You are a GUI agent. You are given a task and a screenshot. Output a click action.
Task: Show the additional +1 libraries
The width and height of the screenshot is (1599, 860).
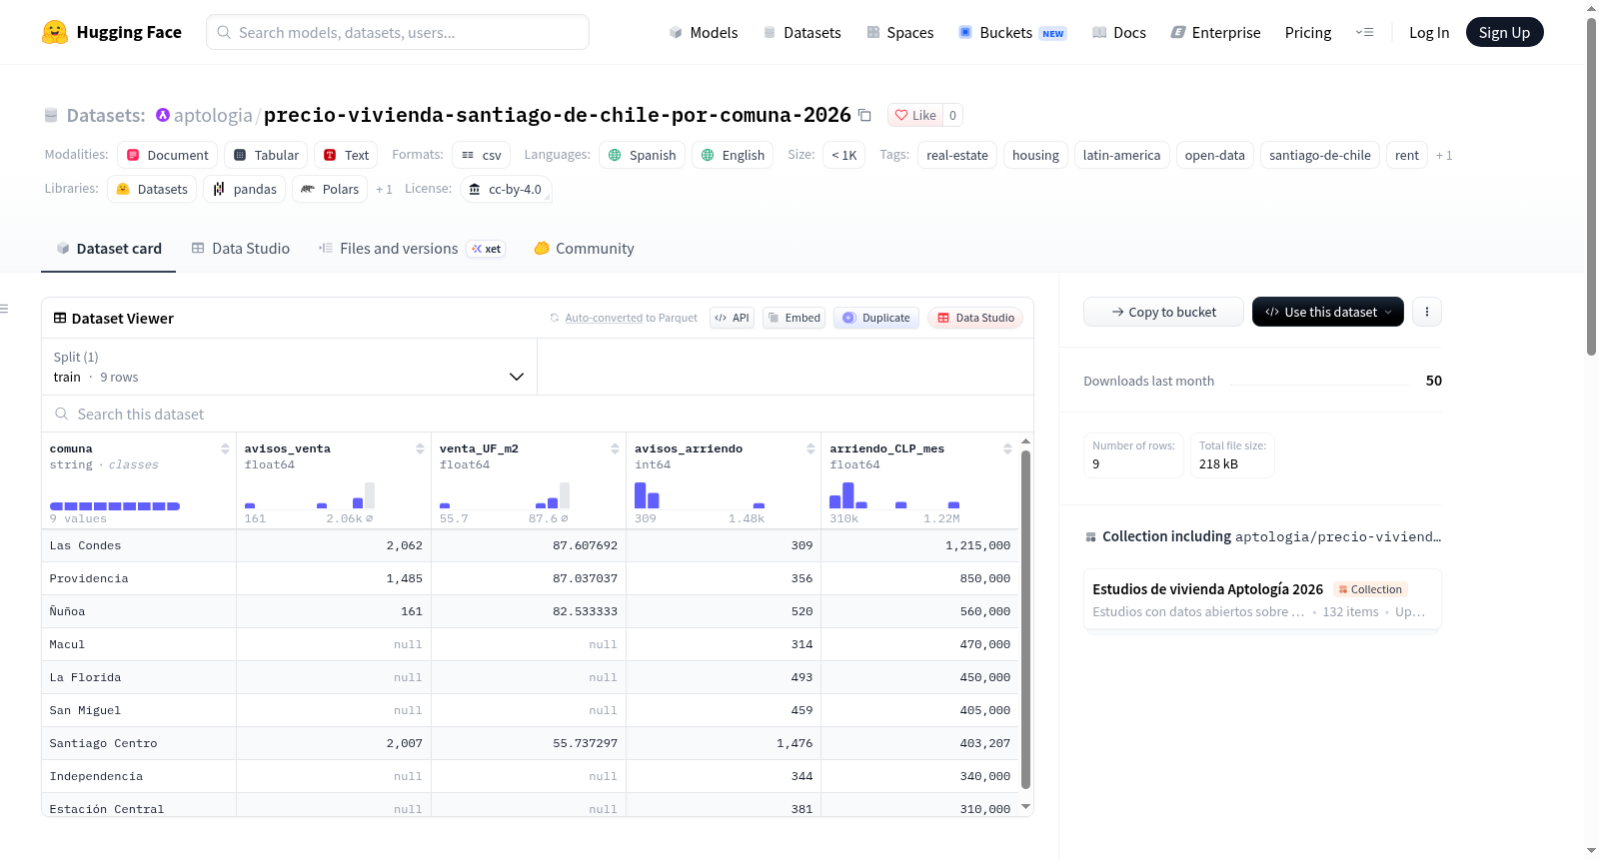(384, 190)
